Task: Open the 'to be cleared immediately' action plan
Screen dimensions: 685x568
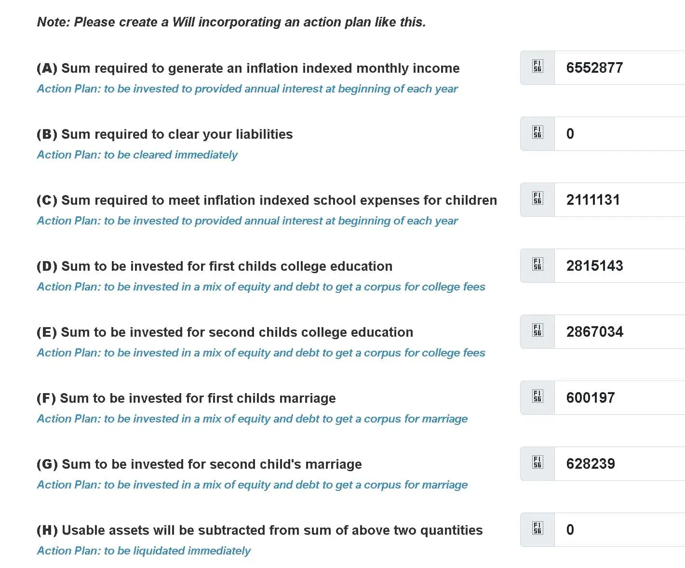Action: pyautogui.click(x=137, y=155)
